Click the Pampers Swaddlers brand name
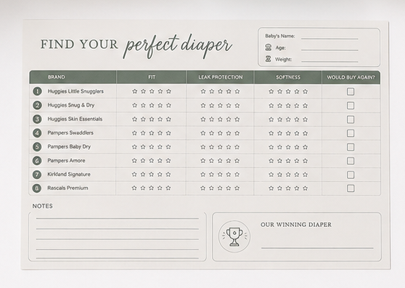 click(70, 133)
